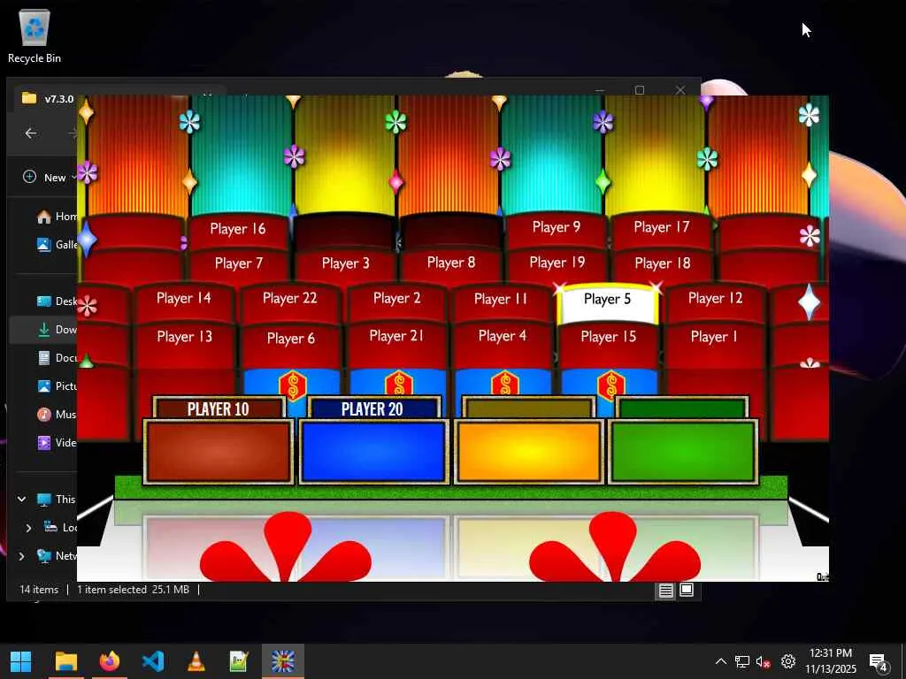Pick the Player 11 audience seat
Image resolution: width=906 pixels, height=679 pixels.
tap(501, 301)
